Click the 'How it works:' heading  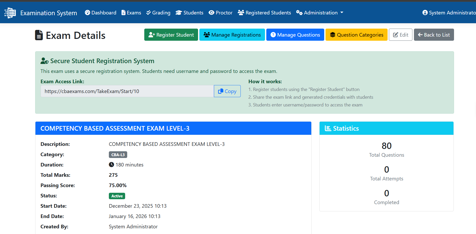(x=265, y=81)
